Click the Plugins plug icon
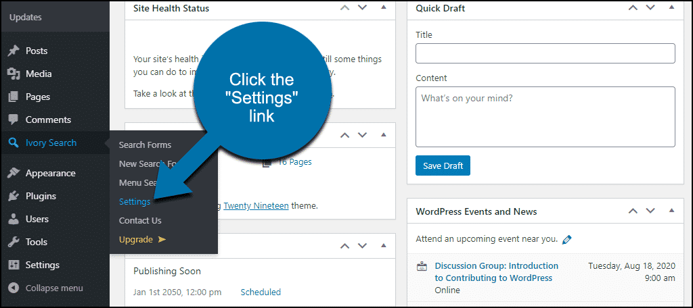The height and width of the screenshot is (308, 693). [13, 197]
